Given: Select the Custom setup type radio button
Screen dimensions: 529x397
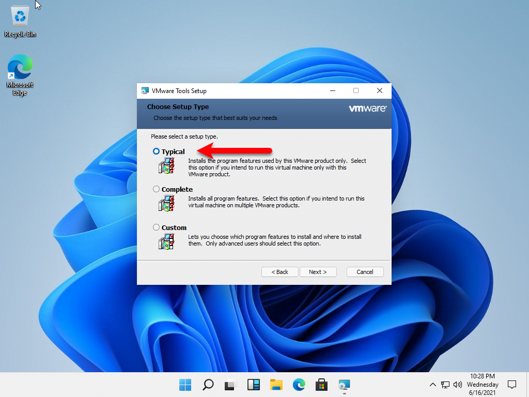Looking at the screenshot, I should coord(156,227).
